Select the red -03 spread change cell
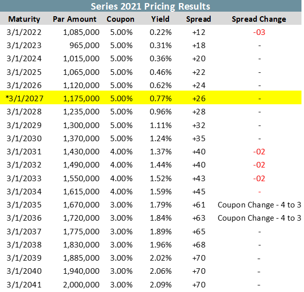The image size is (304, 292). [x=259, y=32]
